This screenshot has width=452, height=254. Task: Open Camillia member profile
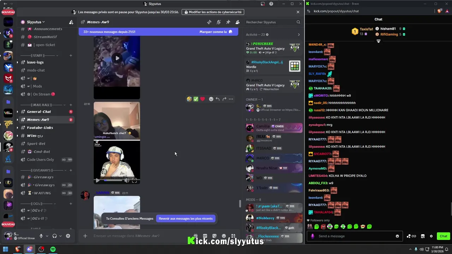coord(274,128)
